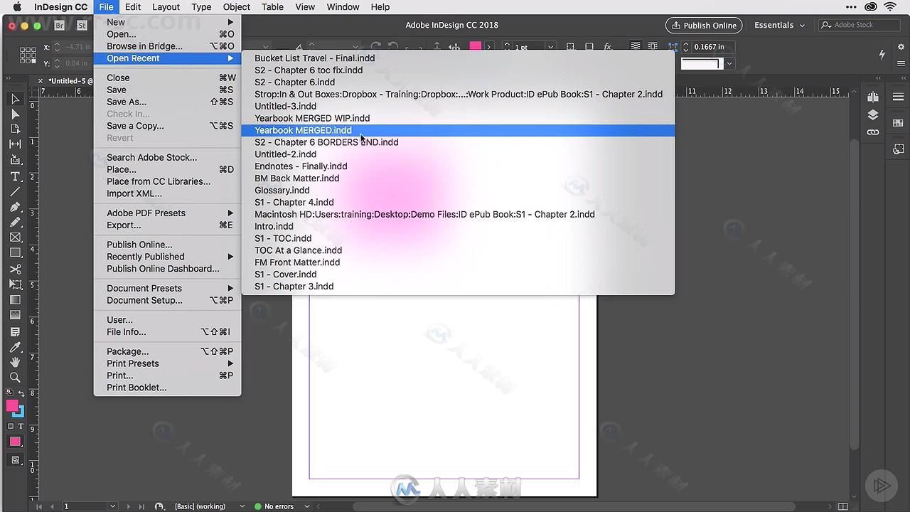Choose Save As... from File menu
The image size is (910, 512).
pos(168,102)
